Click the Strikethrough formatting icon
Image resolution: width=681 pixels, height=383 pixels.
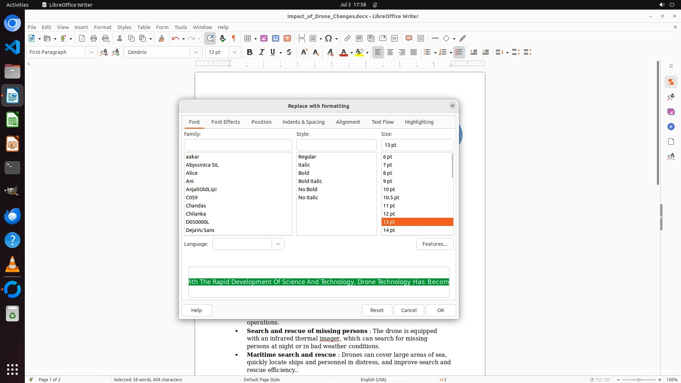pos(289,52)
